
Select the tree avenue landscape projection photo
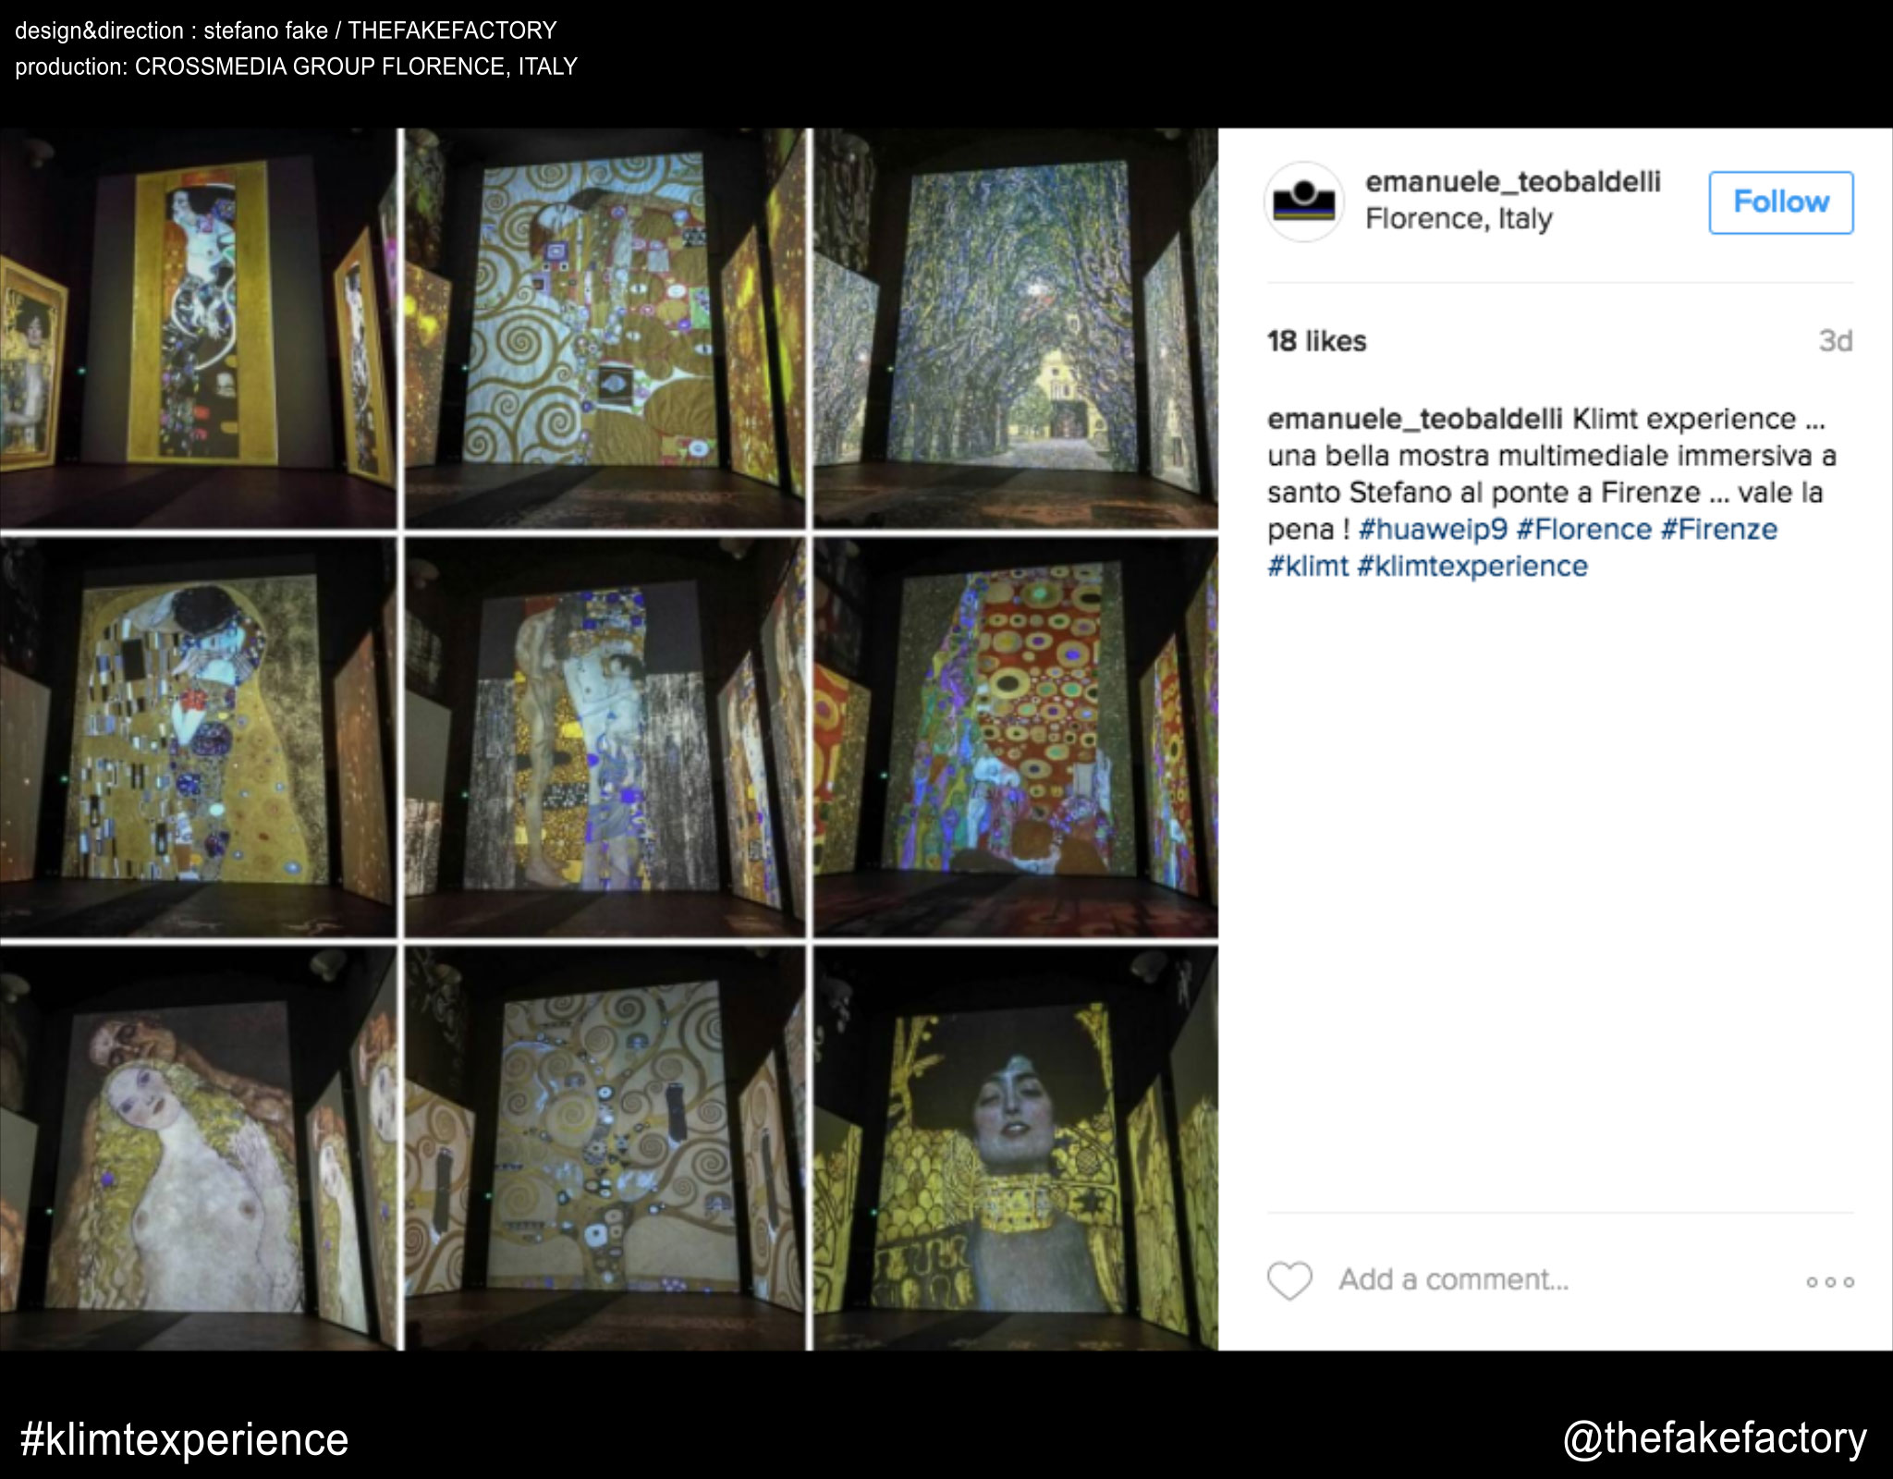pos(1015,328)
